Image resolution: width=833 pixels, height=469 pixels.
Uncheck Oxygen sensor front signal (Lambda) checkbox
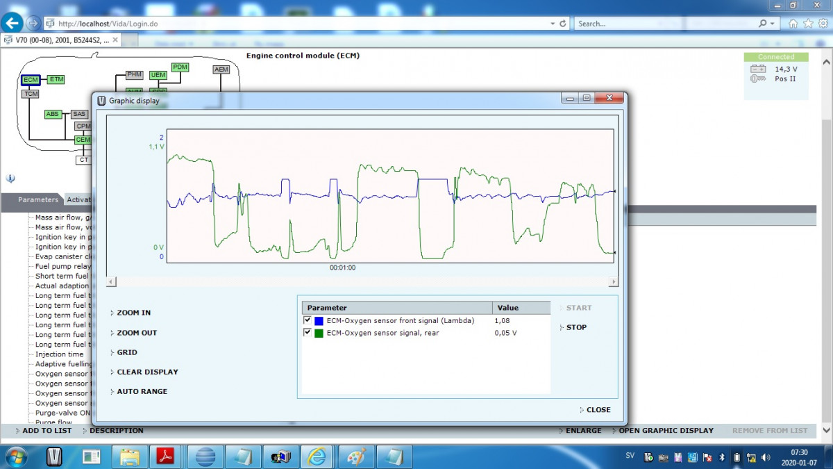308,320
